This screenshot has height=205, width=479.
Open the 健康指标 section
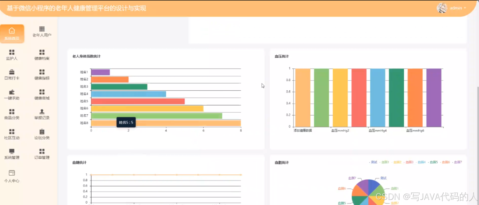pyautogui.click(x=42, y=75)
